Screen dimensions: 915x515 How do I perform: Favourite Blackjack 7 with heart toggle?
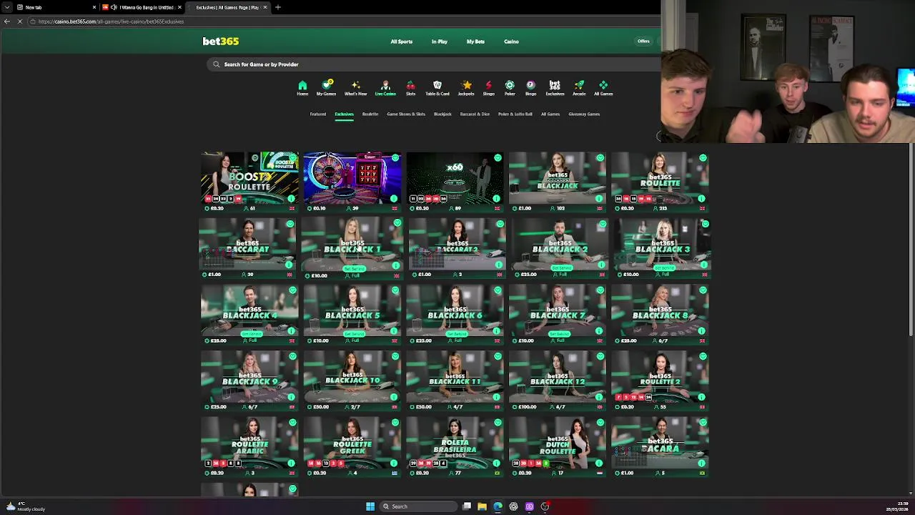[600, 290]
